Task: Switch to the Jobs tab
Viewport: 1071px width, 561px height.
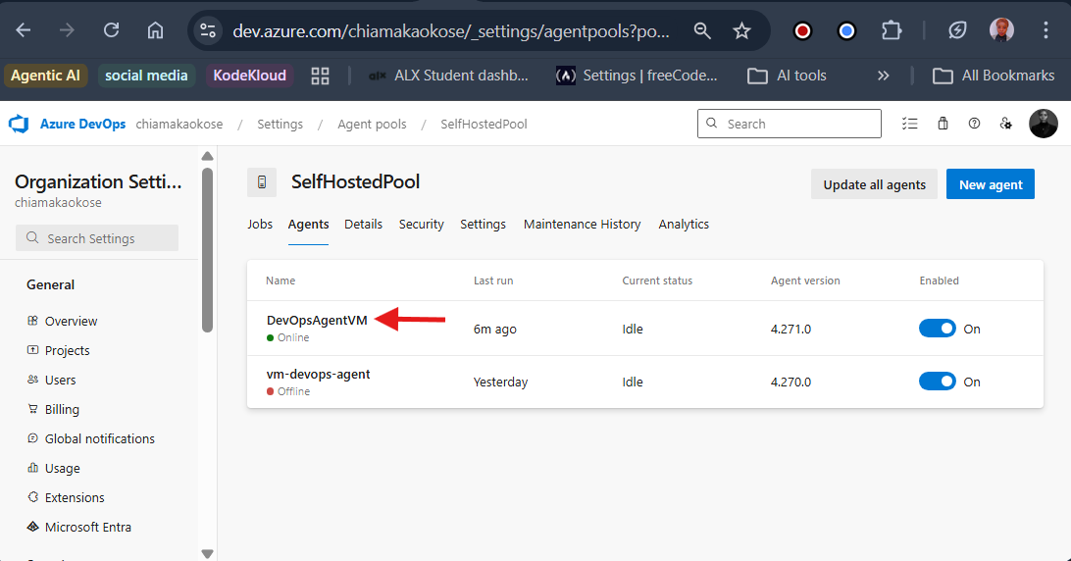Action: click(260, 225)
